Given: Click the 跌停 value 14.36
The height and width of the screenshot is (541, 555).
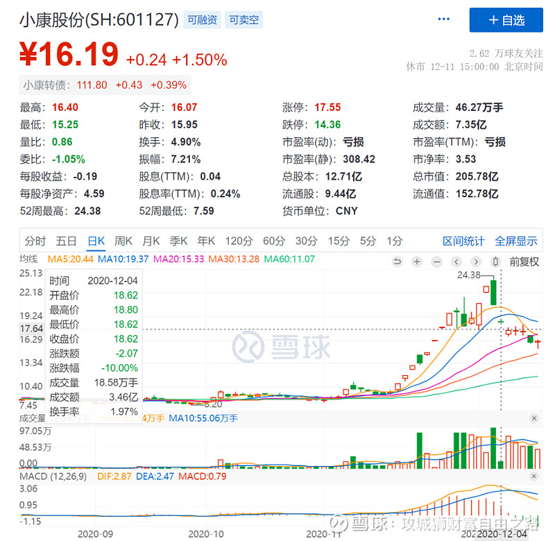Looking at the screenshot, I should point(327,125).
